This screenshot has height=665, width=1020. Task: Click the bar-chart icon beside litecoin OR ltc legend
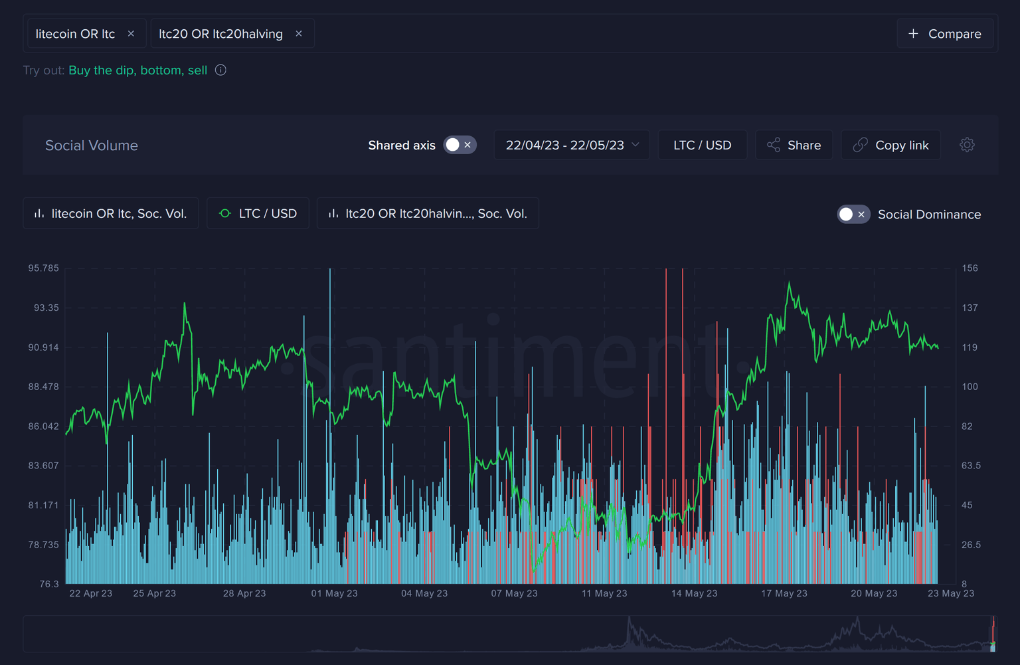point(39,213)
